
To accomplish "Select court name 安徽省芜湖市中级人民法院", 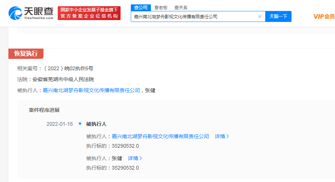I will tap(63, 79).
